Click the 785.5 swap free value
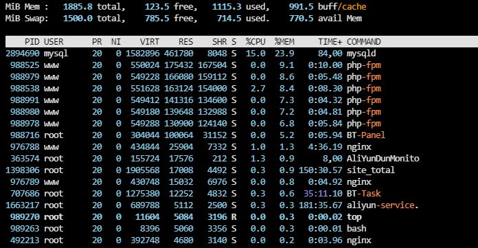 (157, 19)
